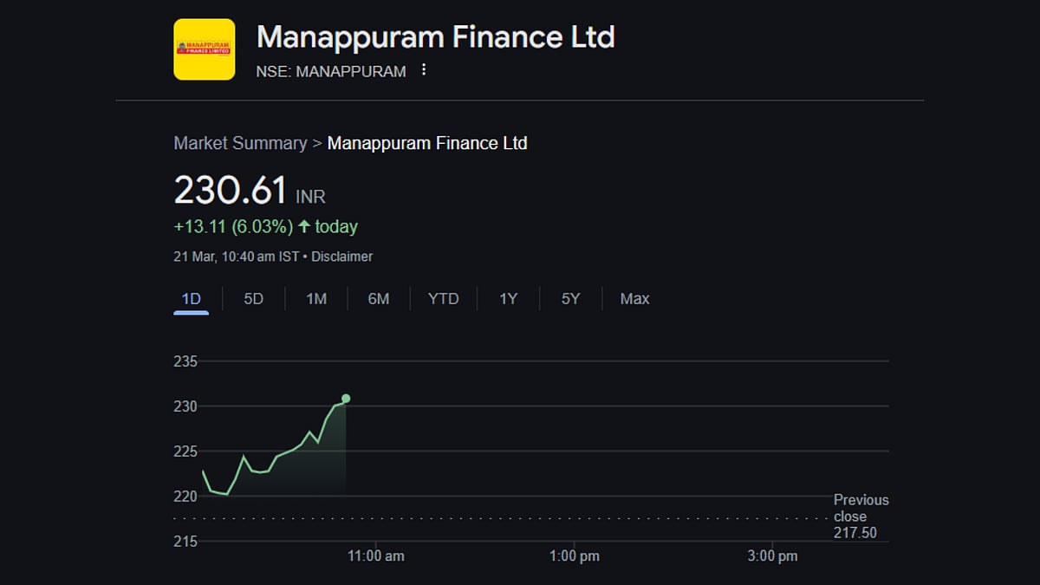Click the Previous close 217.50 label
Viewport: 1040px width, 585px height.
click(x=861, y=517)
